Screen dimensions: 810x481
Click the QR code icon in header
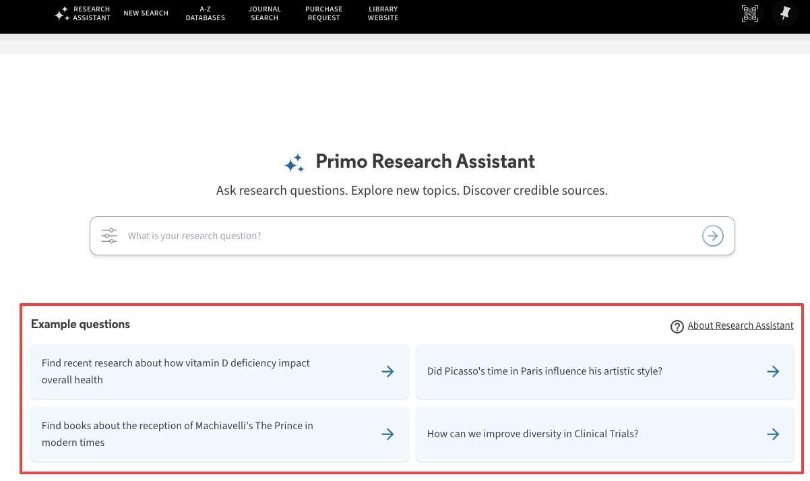(x=750, y=13)
